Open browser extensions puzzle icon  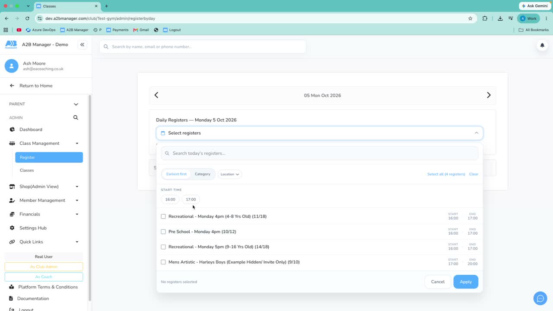(x=485, y=19)
